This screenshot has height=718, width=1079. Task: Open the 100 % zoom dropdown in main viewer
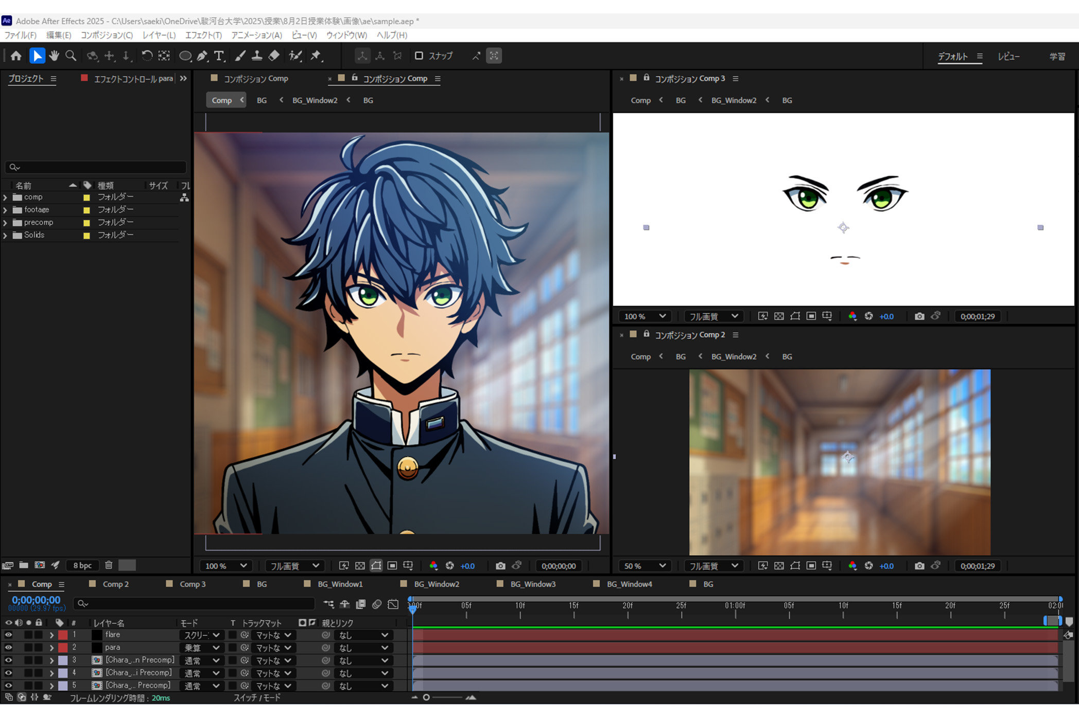[x=226, y=566]
